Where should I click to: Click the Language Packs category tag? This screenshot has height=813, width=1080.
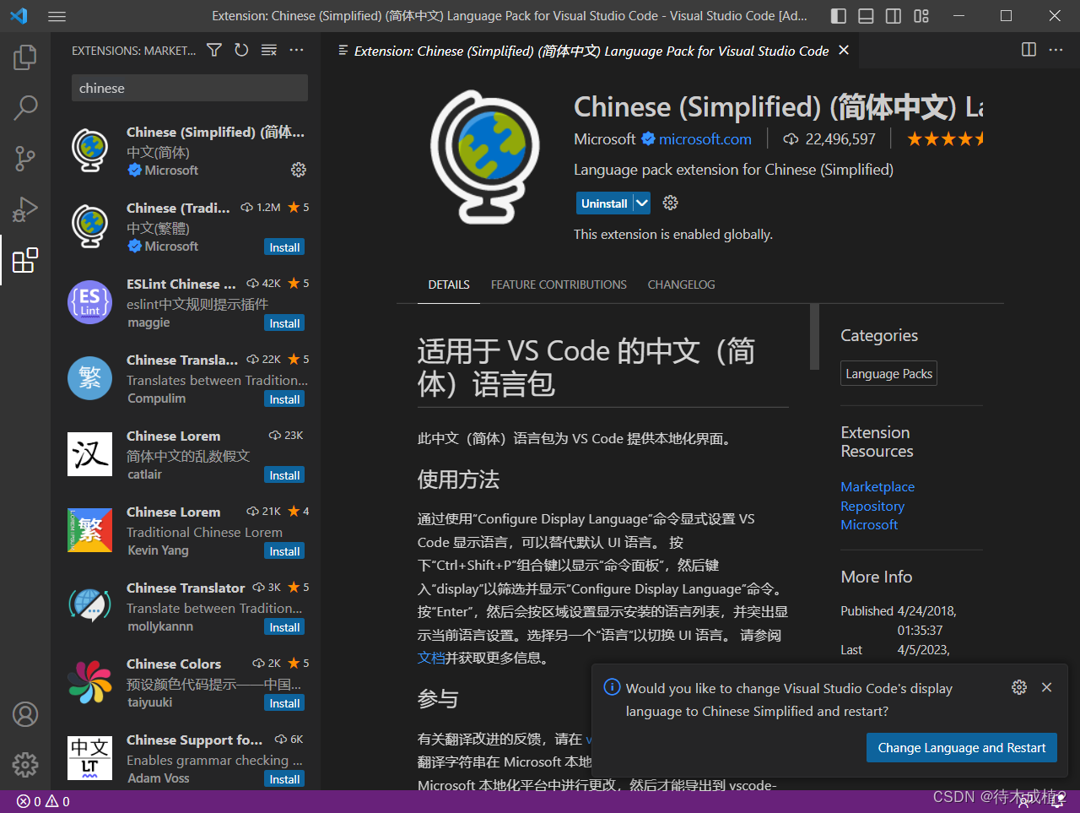tap(888, 373)
